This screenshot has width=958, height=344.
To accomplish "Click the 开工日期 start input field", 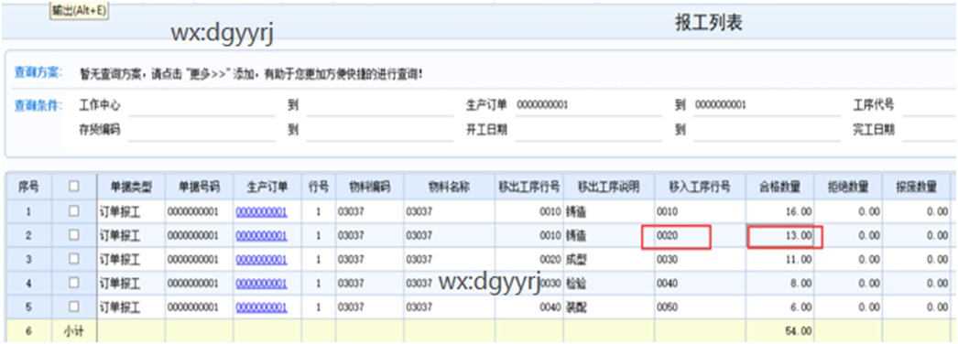I will [588, 130].
